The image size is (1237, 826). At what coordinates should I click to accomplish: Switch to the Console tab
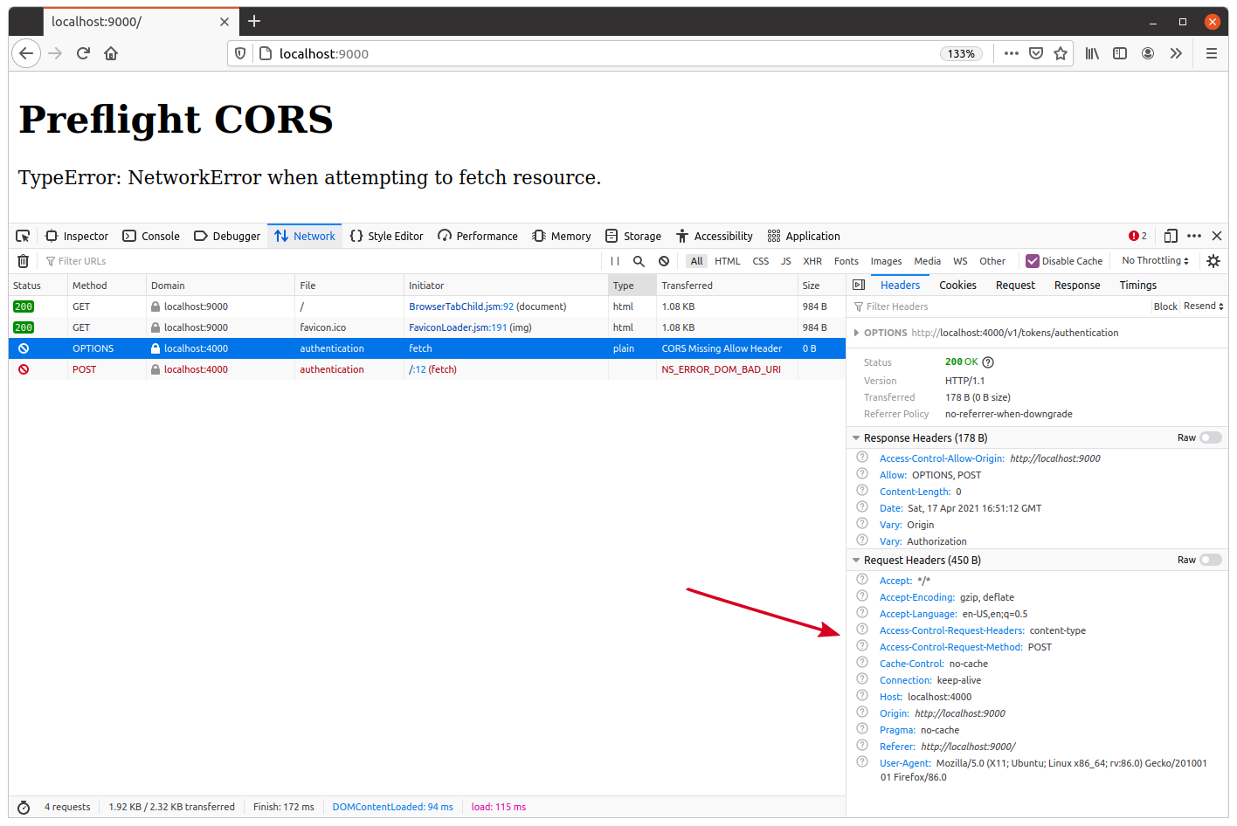(151, 236)
